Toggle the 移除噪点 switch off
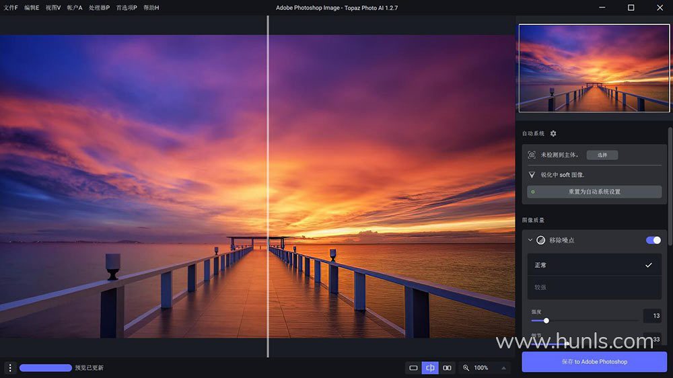673x378 pixels. click(x=653, y=240)
